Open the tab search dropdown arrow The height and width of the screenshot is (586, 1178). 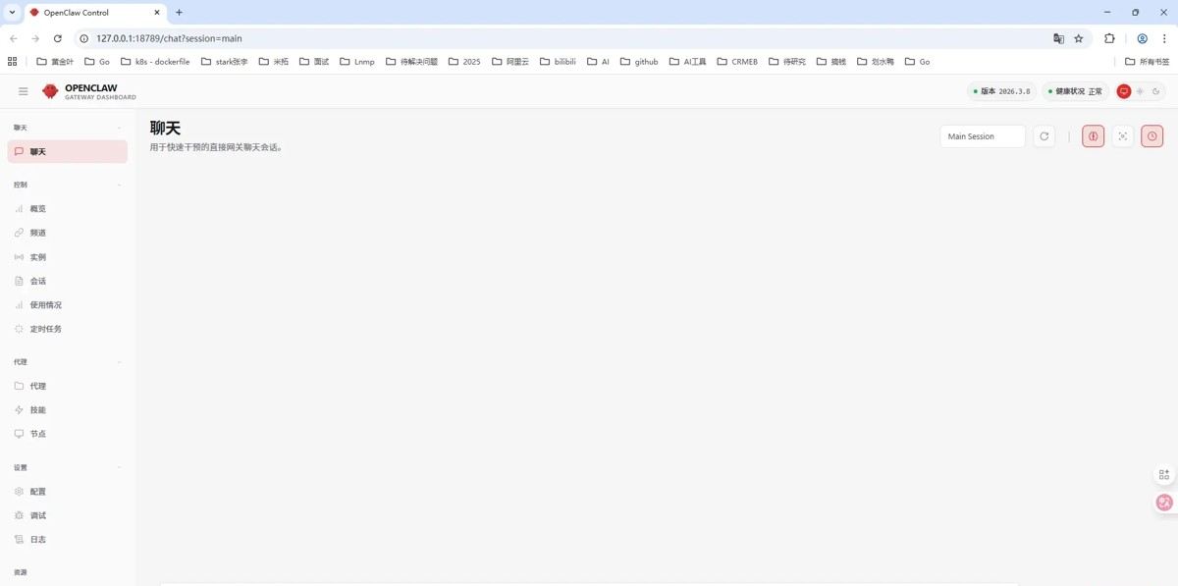pos(11,13)
